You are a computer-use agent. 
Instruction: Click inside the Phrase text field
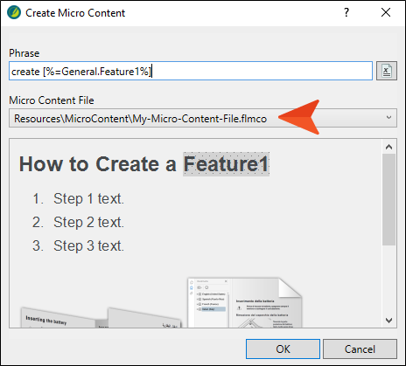[x=191, y=71]
